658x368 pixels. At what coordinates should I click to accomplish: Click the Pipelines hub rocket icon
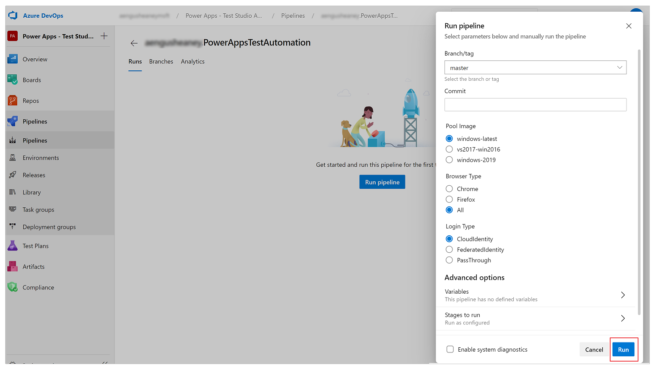tap(13, 121)
